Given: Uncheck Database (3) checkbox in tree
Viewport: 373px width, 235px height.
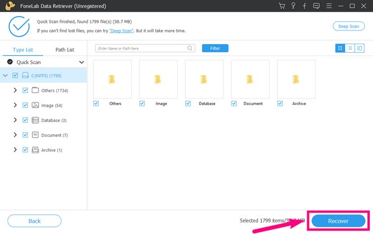Looking at the screenshot, I should click(x=25, y=120).
